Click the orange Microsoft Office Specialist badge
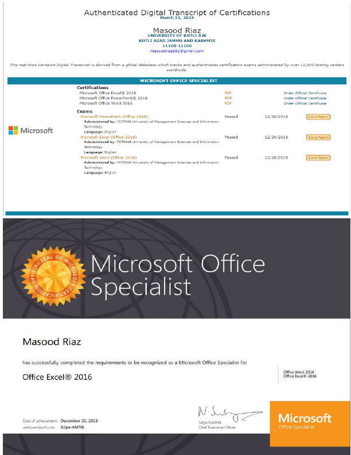 [310, 423]
